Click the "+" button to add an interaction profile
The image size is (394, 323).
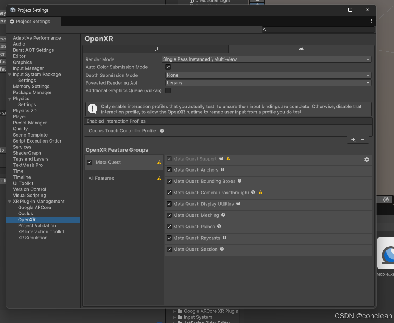point(353,140)
